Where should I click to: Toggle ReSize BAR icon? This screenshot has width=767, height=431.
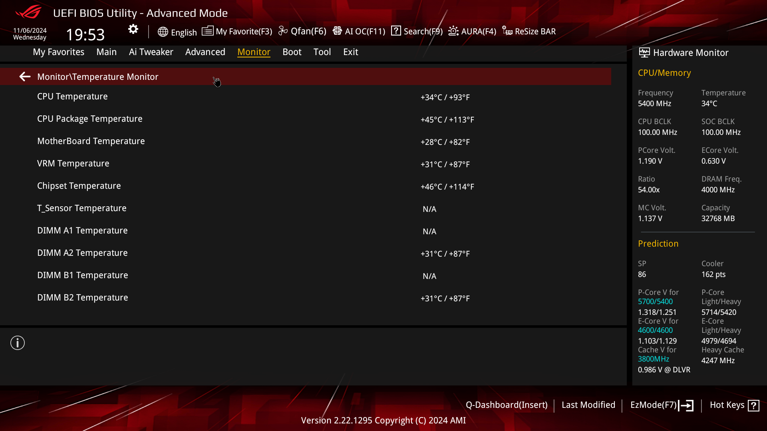coord(507,31)
